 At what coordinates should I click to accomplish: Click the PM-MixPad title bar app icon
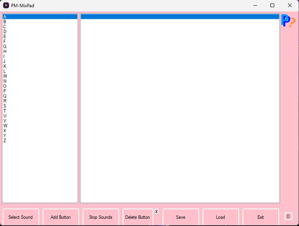(6, 5)
